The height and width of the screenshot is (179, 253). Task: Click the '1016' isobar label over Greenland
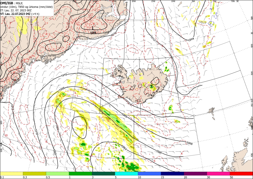click(x=22, y=32)
